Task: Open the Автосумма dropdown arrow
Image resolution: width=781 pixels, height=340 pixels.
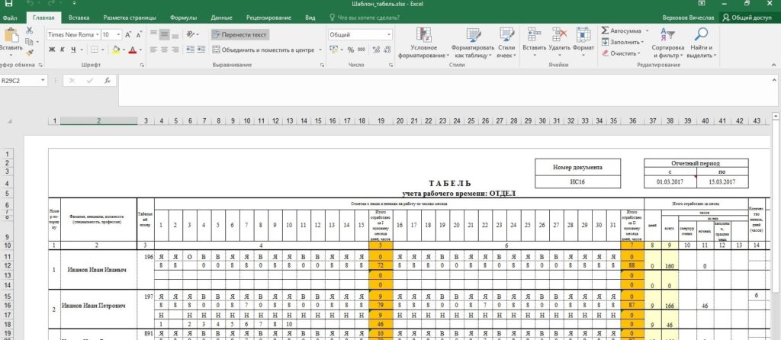Action: [646, 30]
